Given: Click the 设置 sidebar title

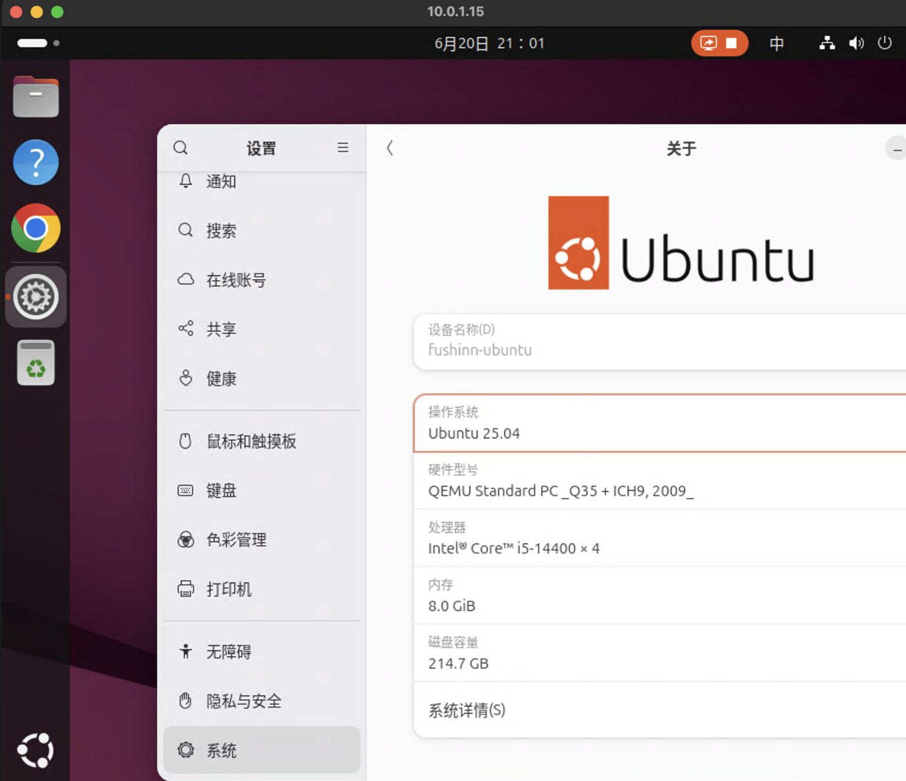Looking at the screenshot, I should [261, 149].
